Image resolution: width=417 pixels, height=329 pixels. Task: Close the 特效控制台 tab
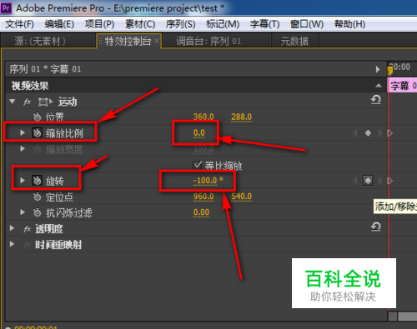[x=157, y=41]
